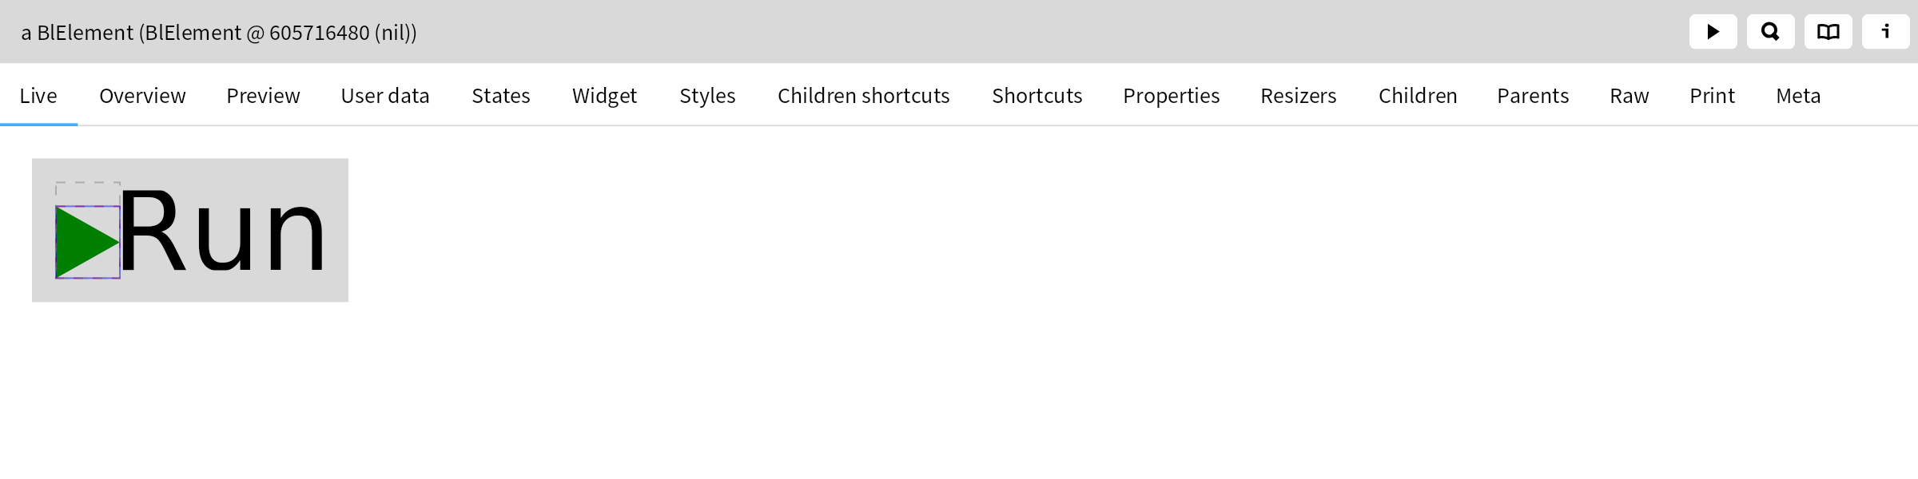Switch to the Styles tab
This screenshot has width=1918, height=479.
pyautogui.click(x=707, y=96)
